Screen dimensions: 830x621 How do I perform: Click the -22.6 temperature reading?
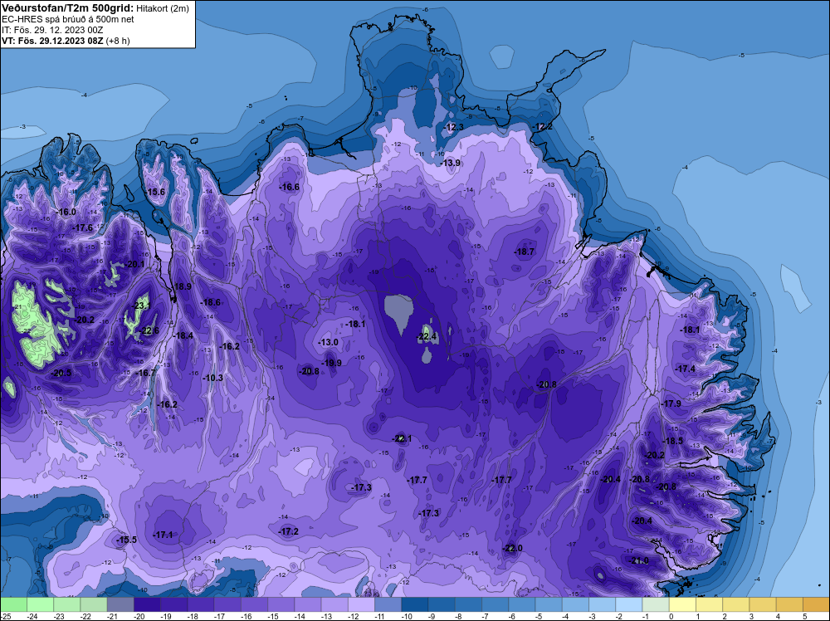[149, 331]
